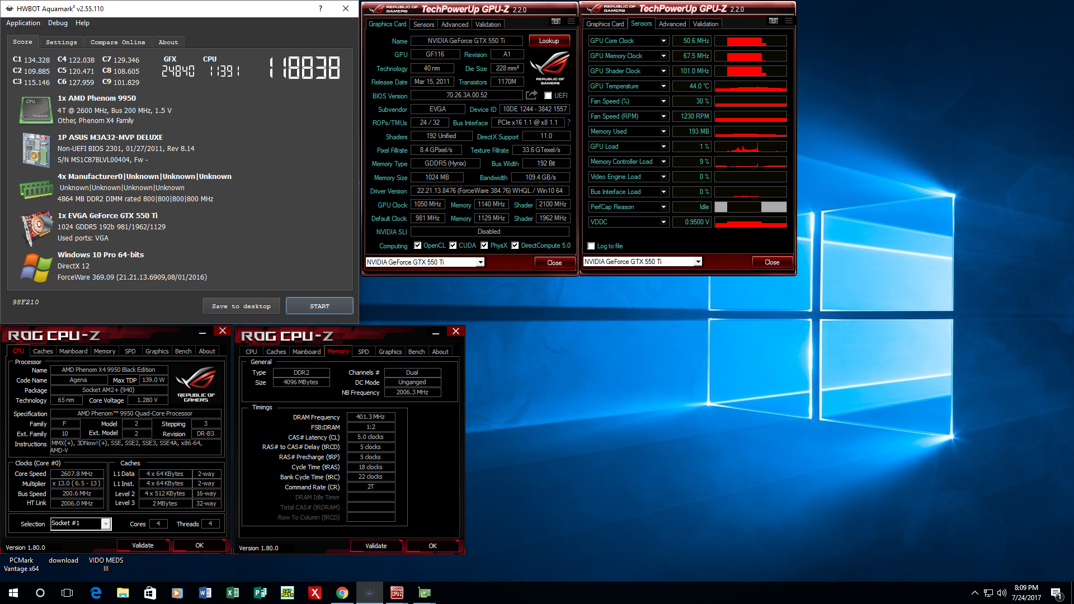Open PCMark Vantage x64 desktop shortcut
Image resolution: width=1074 pixels, height=604 pixels.
pos(21,564)
